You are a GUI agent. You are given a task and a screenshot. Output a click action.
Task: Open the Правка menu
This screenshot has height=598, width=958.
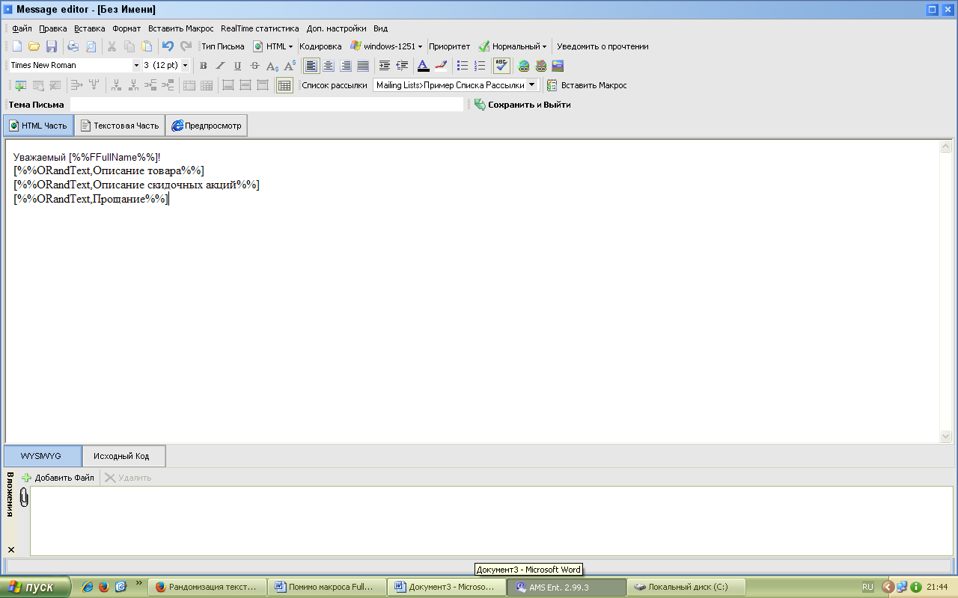[x=53, y=28]
